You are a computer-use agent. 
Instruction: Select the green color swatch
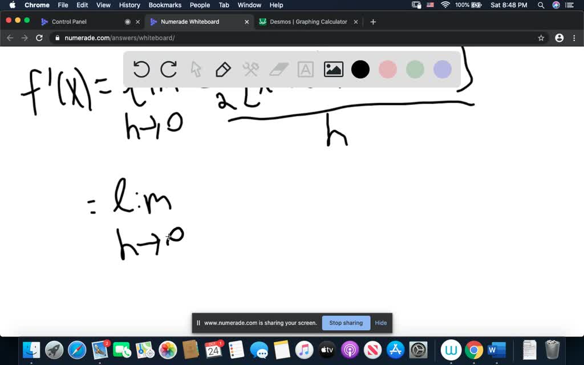pyautogui.click(x=415, y=69)
